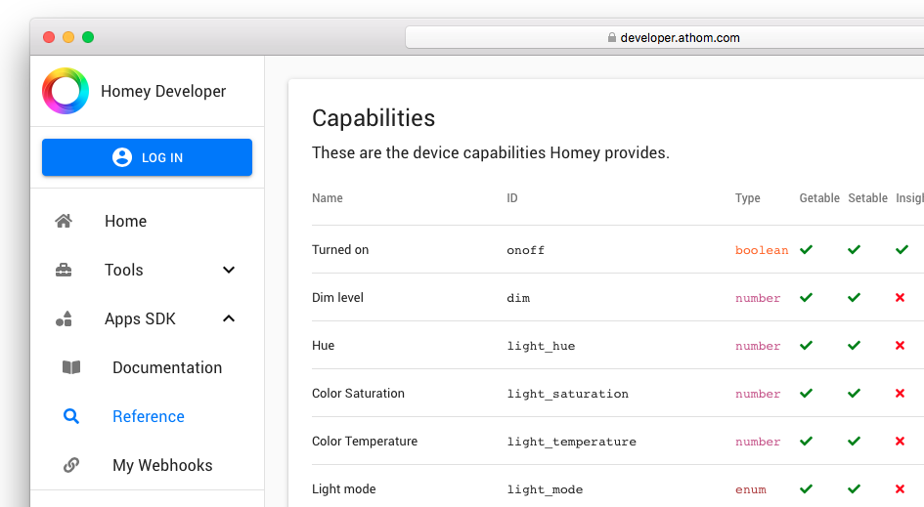Open the Home menu item
Viewport: 924px width, 507px height.
[x=125, y=221]
